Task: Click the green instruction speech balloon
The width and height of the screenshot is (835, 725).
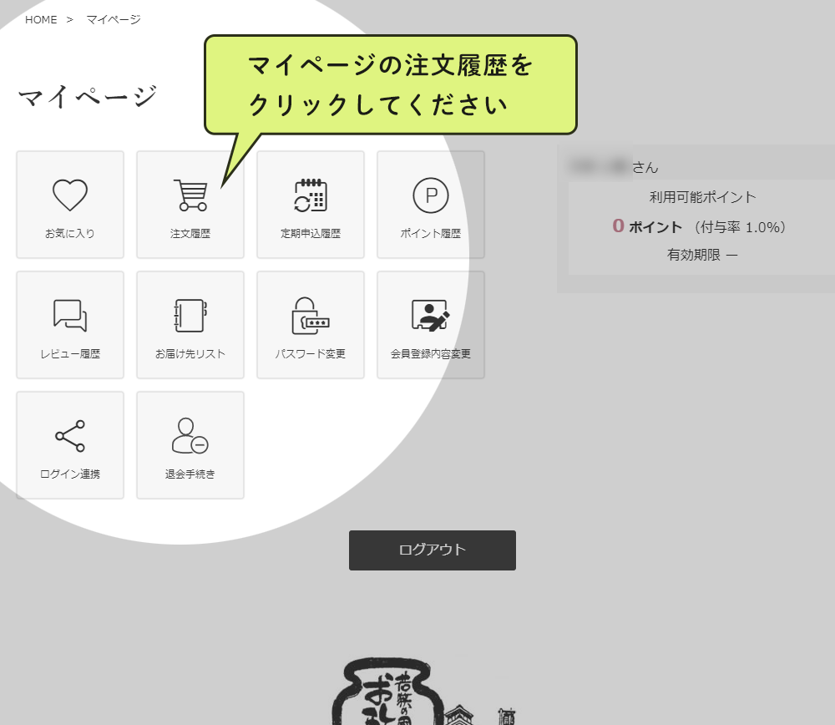Action: point(390,84)
